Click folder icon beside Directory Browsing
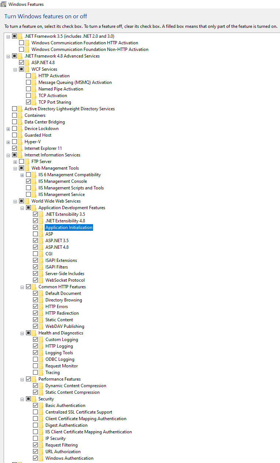Viewport: 280px width, 463px height. 41,300
